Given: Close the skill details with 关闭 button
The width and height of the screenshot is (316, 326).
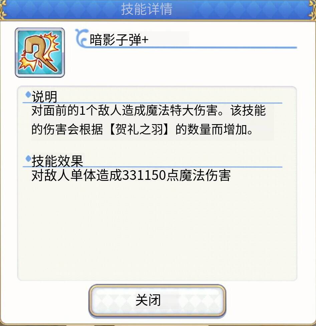Looking at the screenshot, I should pyautogui.click(x=157, y=301).
